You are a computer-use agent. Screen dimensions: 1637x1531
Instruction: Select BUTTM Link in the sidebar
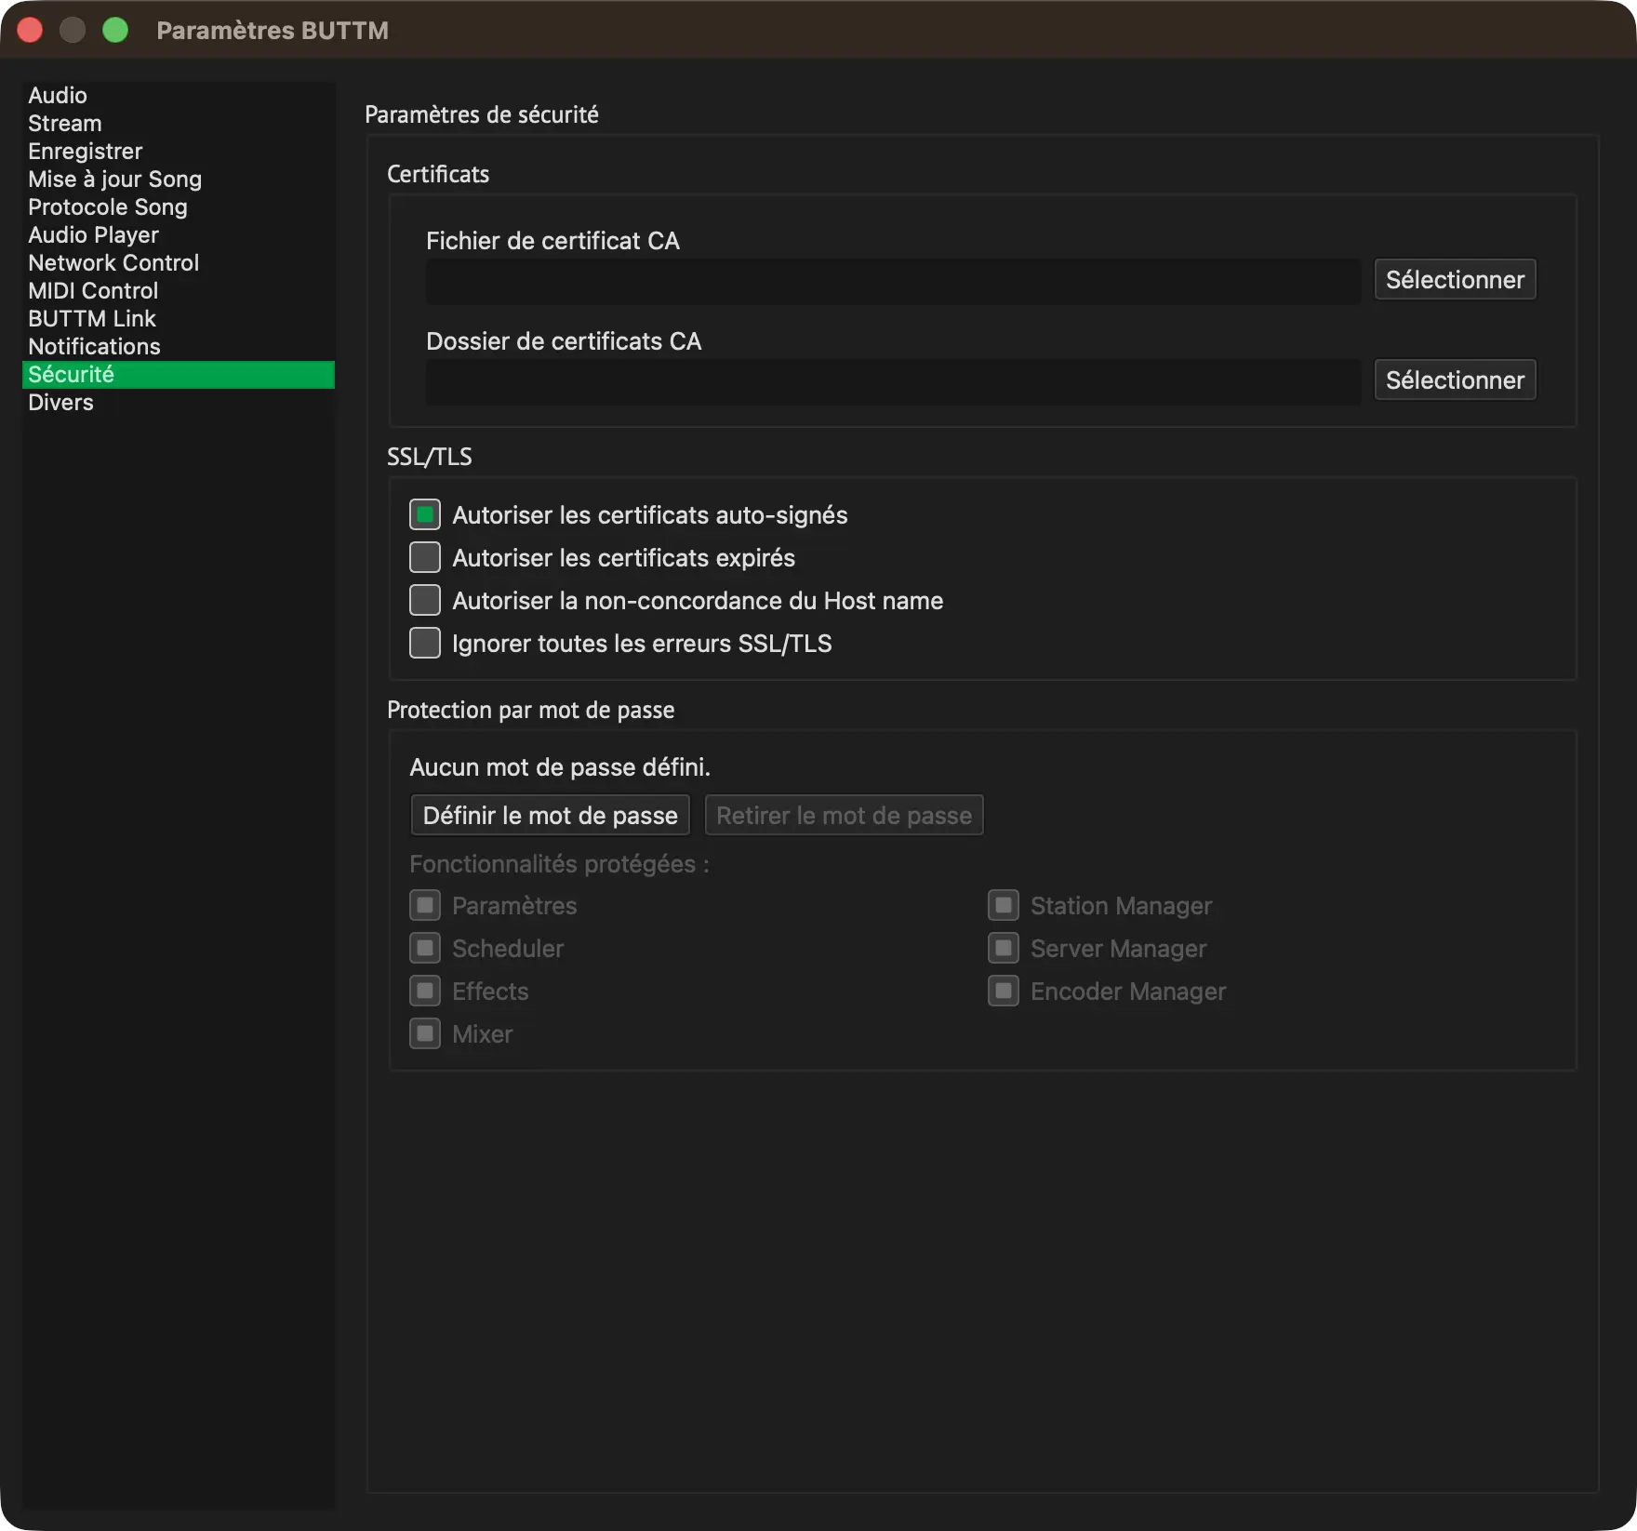pyautogui.click(x=178, y=319)
